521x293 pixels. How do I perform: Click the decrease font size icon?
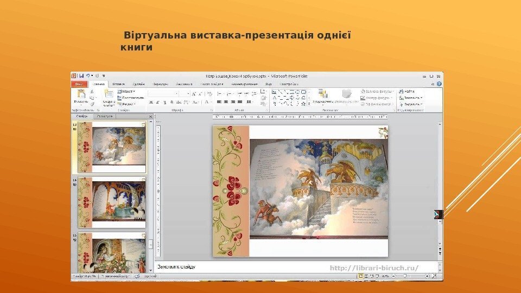click(x=200, y=94)
